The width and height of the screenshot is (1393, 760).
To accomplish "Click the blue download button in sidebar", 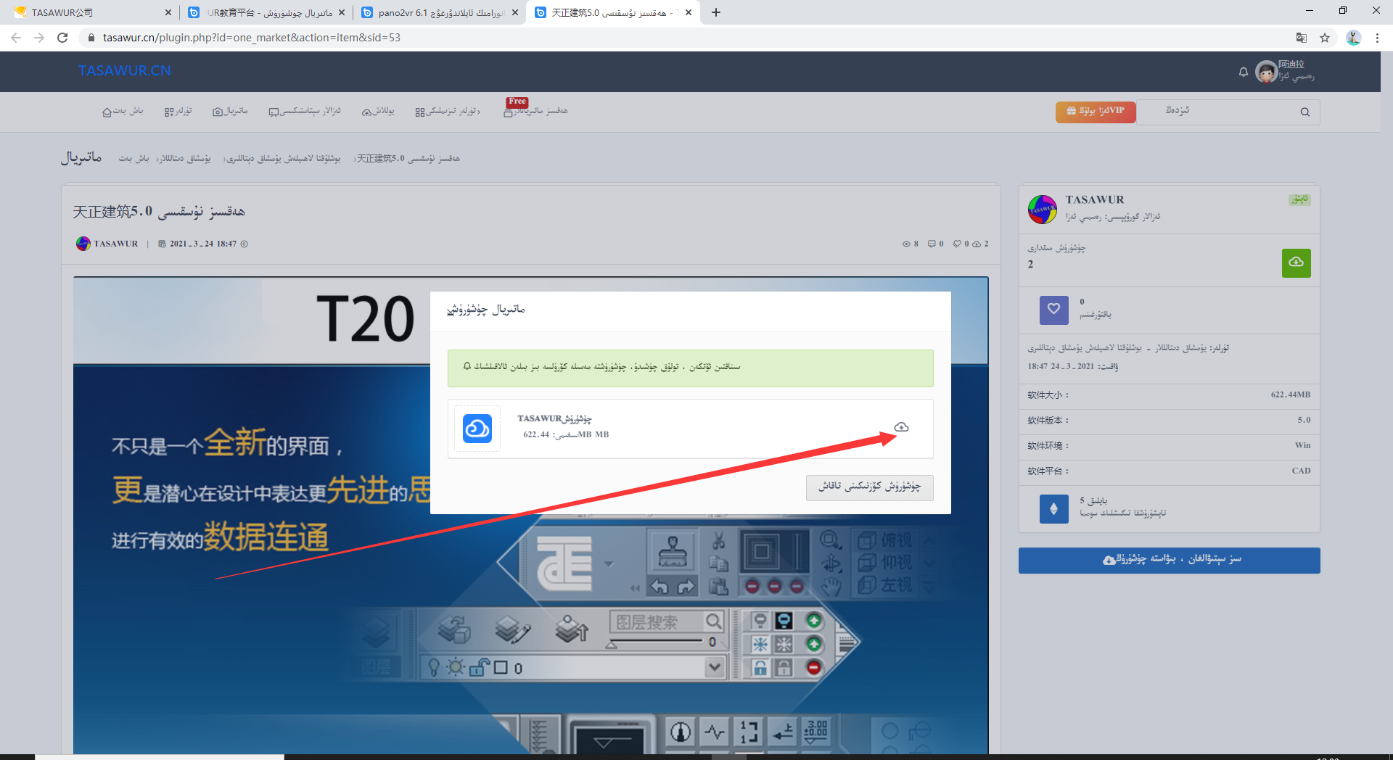I will coord(1169,560).
